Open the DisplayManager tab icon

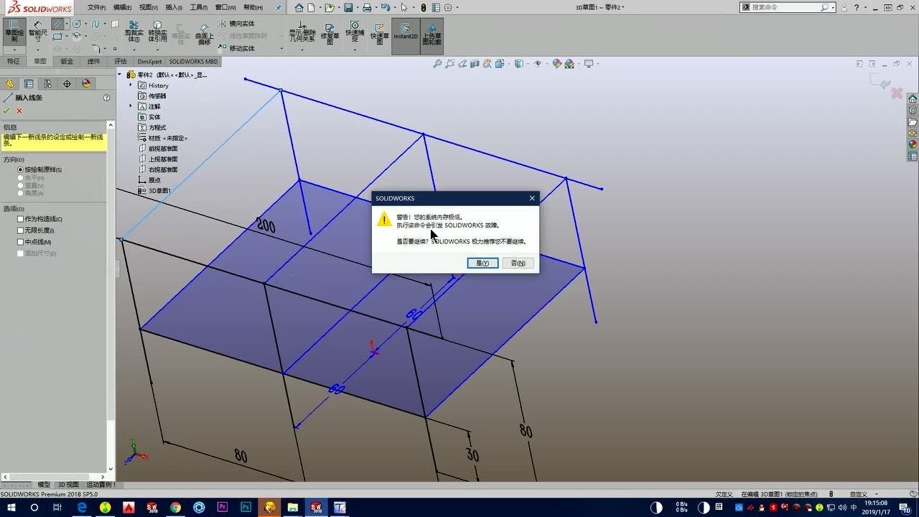pos(86,83)
